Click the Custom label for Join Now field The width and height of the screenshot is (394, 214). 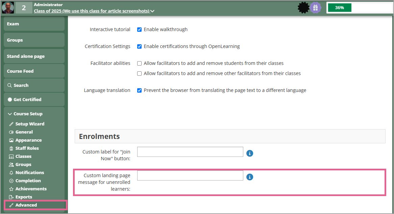(x=190, y=152)
